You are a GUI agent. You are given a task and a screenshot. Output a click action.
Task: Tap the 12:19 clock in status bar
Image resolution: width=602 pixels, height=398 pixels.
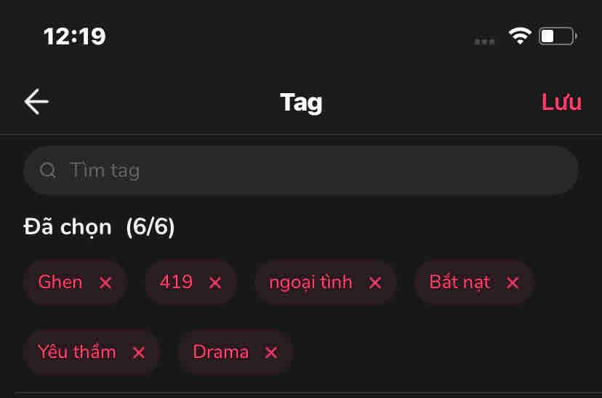74,37
